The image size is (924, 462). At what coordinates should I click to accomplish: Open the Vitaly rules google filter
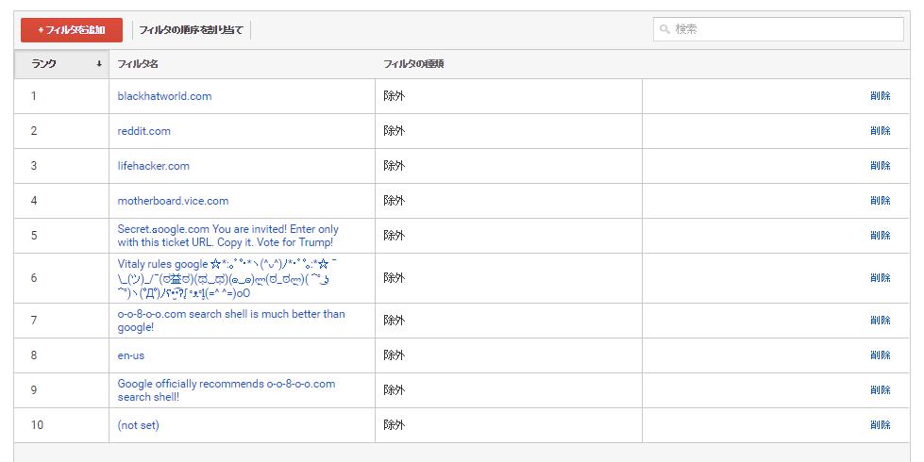[x=227, y=278]
